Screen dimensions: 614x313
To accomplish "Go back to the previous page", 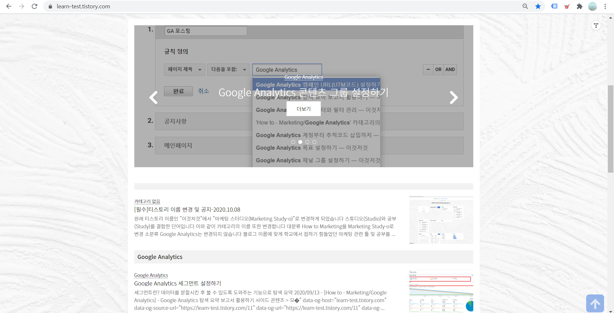I will tap(9, 6).
